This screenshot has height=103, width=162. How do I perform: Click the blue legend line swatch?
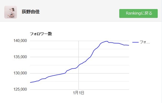(135, 42)
